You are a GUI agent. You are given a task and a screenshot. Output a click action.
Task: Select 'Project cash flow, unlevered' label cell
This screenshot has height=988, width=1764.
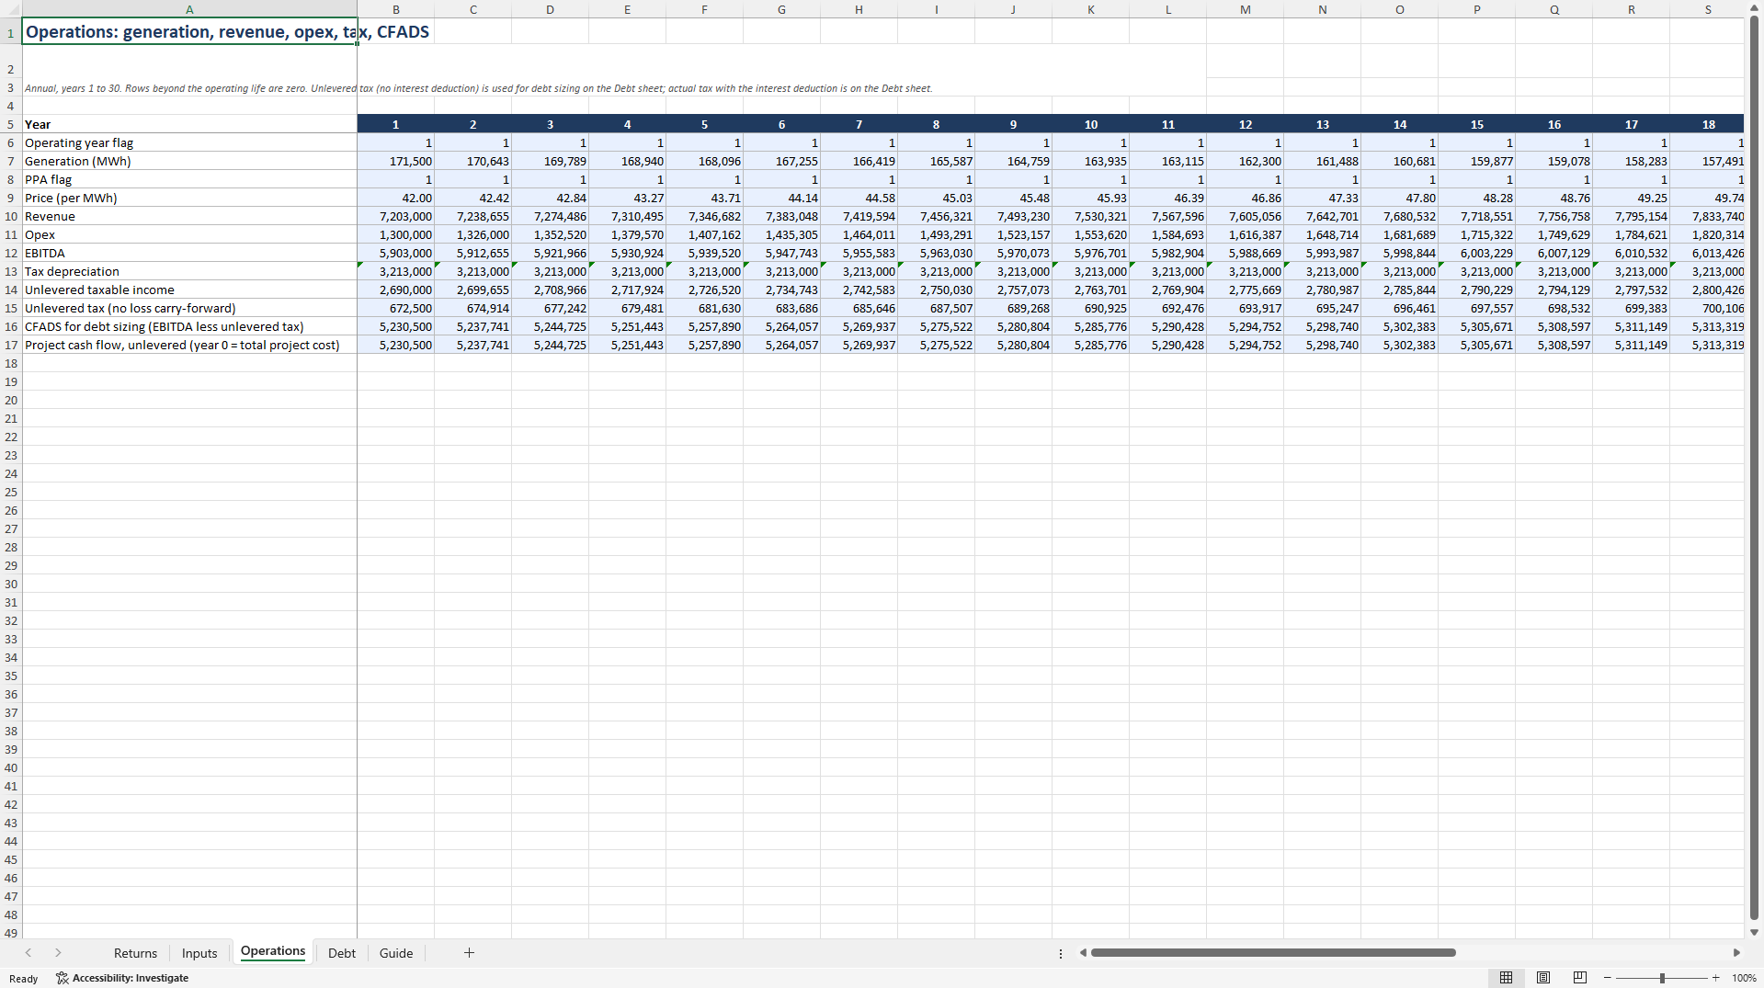point(189,345)
